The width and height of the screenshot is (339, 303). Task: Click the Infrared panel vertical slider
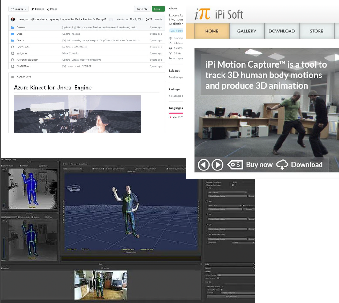(4, 248)
